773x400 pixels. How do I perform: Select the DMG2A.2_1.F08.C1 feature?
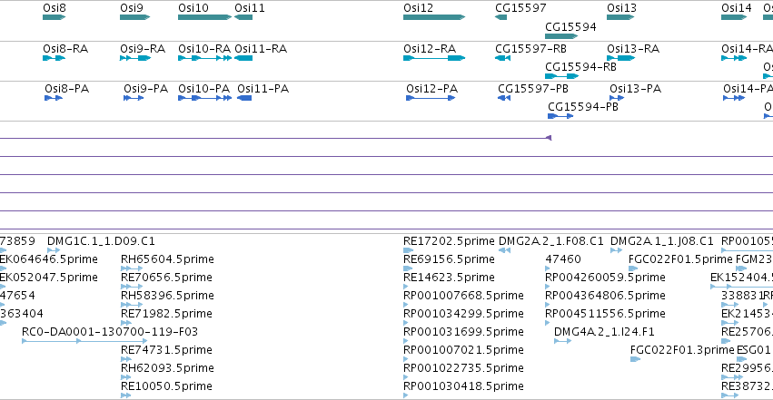(x=504, y=250)
